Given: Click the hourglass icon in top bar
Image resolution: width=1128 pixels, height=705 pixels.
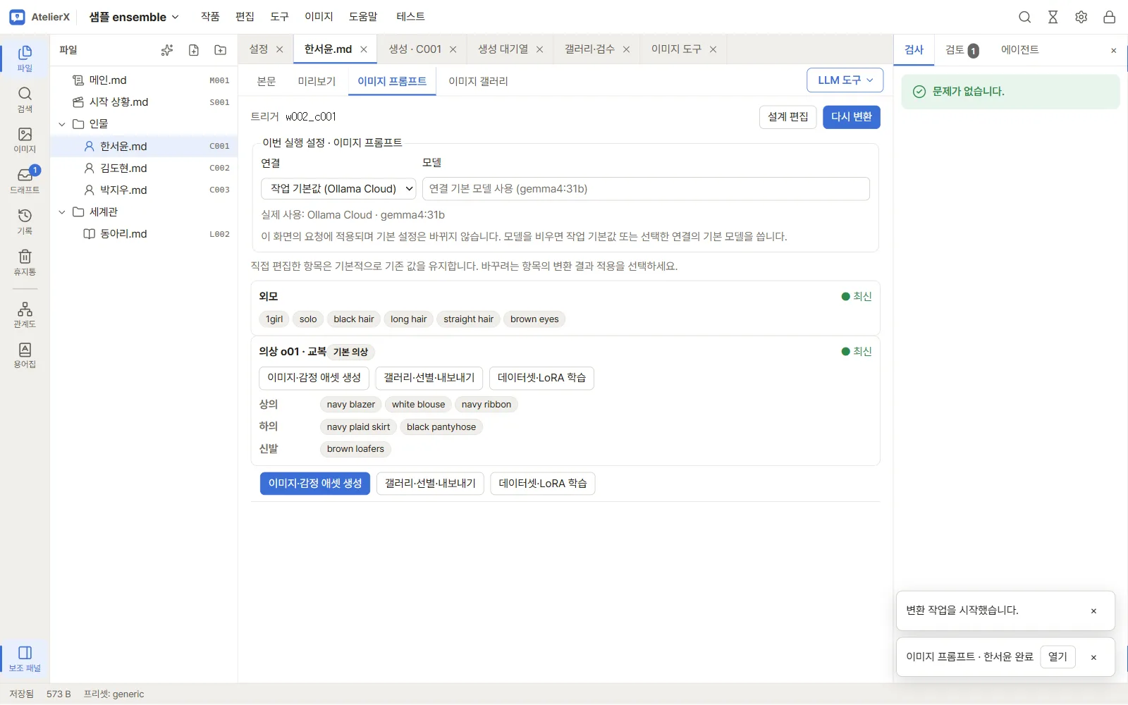Looking at the screenshot, I should pos(1053,17).
